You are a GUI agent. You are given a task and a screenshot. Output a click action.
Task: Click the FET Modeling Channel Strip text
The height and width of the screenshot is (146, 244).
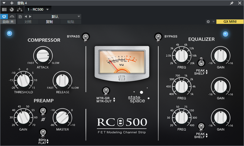pyautogui.click(x=122, y=132)
